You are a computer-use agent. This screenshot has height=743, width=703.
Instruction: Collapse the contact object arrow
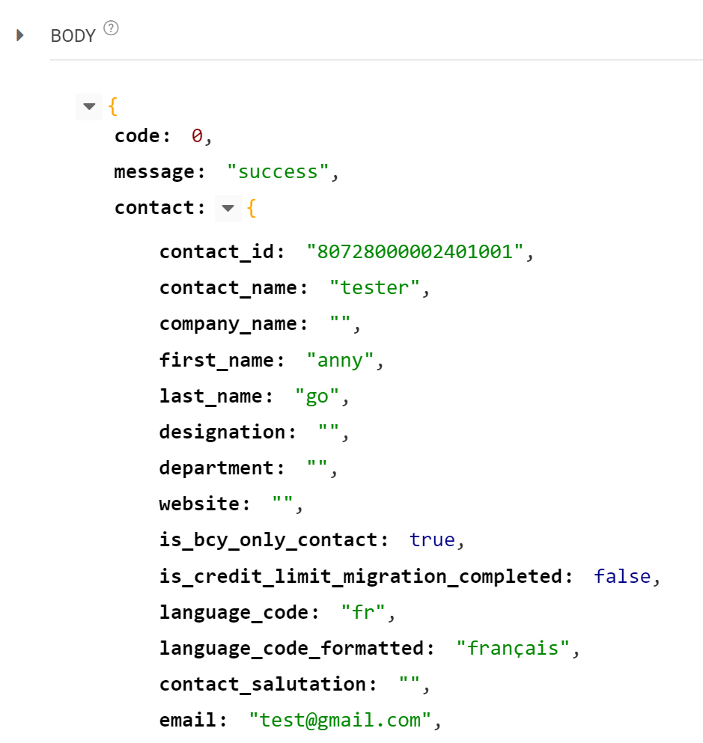(x=228, y=209)
